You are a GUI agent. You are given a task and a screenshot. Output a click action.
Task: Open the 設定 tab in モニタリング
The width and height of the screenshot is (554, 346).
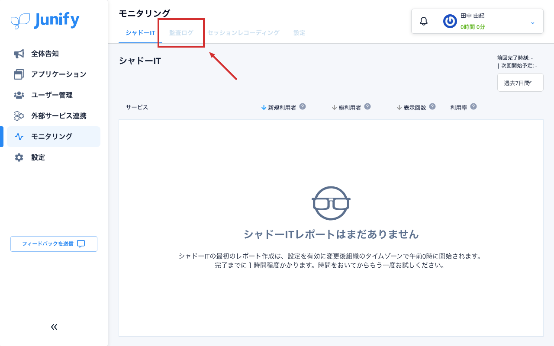(300, 33)
